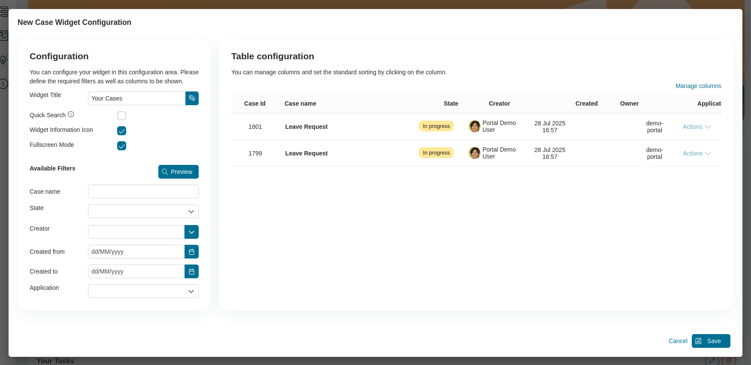Open the Manage columns link
The height and width of the screenshot is (365, 751).
698,86
